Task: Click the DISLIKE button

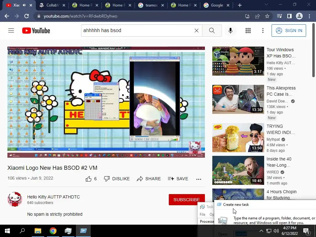Action: (x=117, y=179)
